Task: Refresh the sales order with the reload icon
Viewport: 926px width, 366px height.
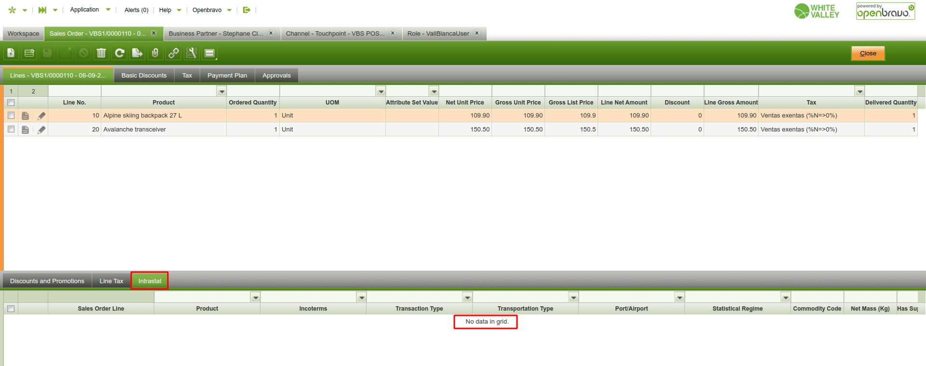Action: (120, 53)
